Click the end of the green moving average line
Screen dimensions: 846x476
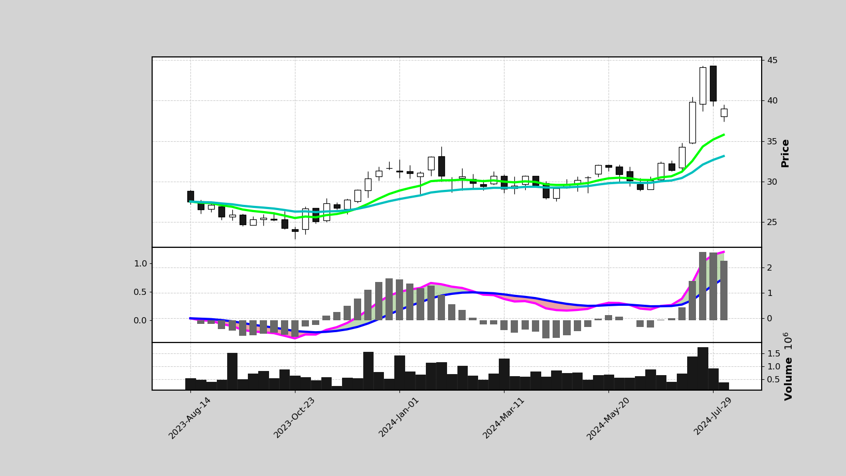click(723, 135)
